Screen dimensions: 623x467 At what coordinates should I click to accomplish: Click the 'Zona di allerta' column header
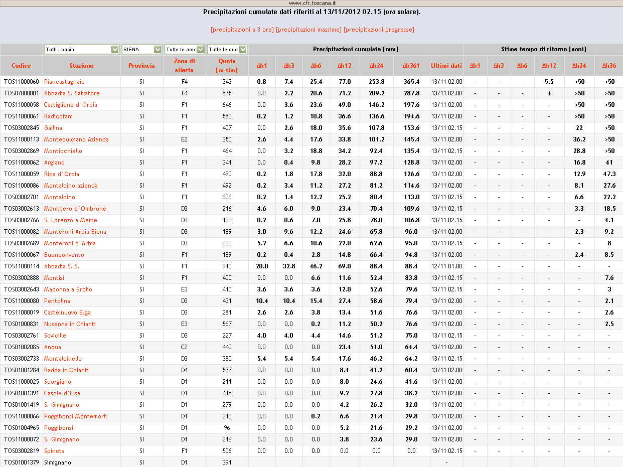pyautogui.click(x=184, y=66)
